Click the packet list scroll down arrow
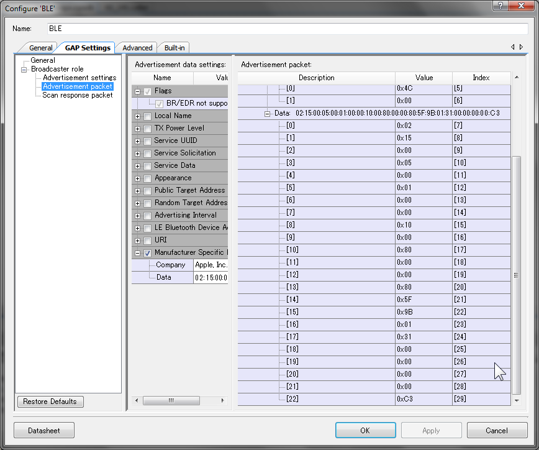539x450 pixels. [517, 400]
